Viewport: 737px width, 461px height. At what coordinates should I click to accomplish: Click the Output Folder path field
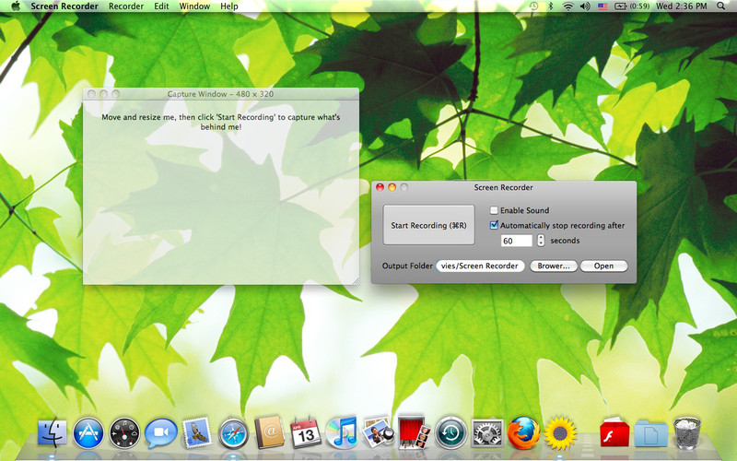pyautogui.click(x=480, y=266)
